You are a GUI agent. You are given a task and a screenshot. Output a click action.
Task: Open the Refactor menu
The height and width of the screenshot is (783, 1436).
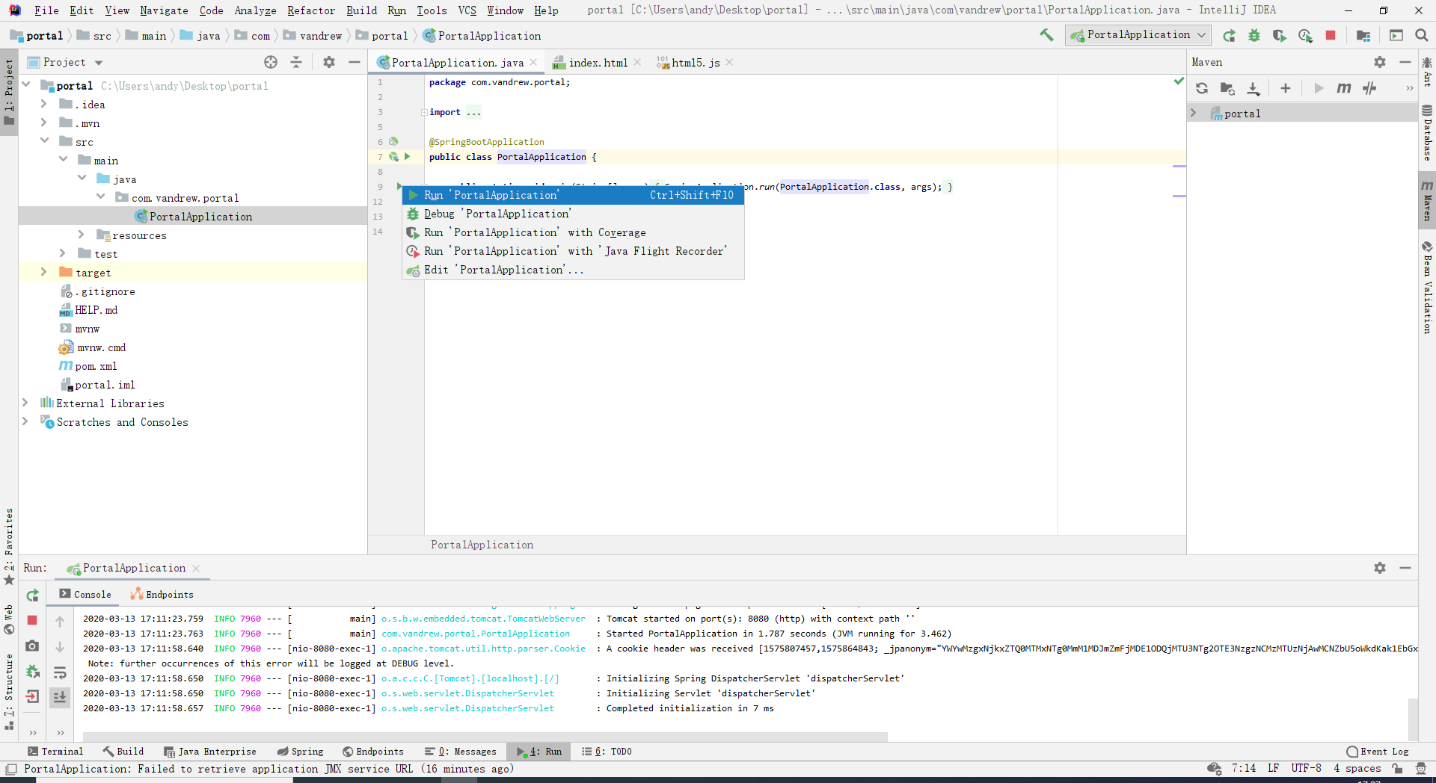point(310,10)
